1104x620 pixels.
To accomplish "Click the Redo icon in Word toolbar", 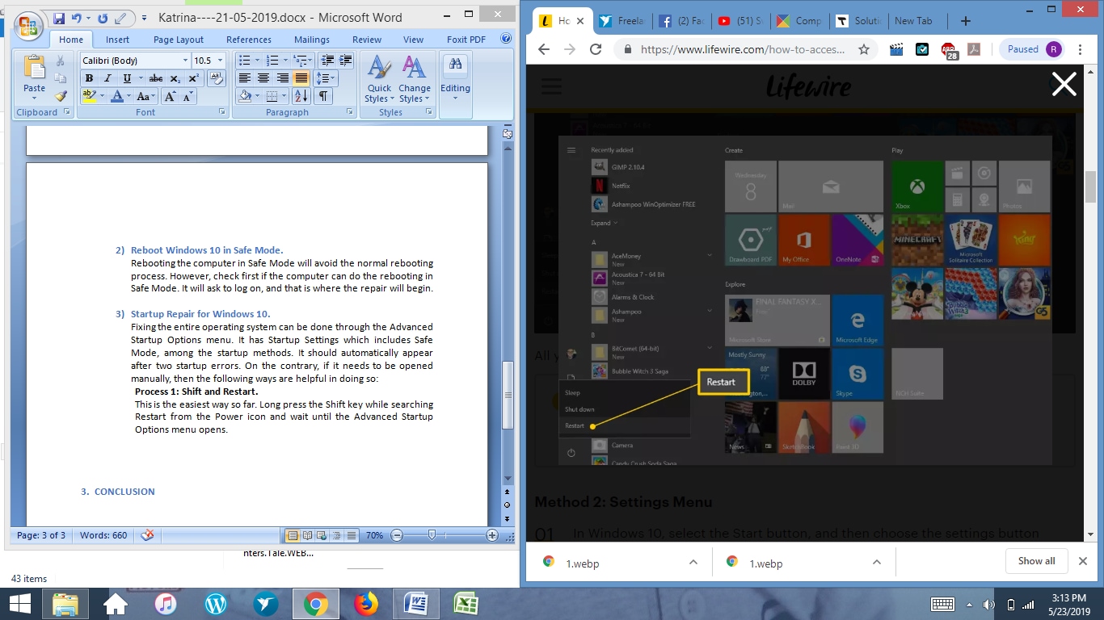I will [103, 18].
